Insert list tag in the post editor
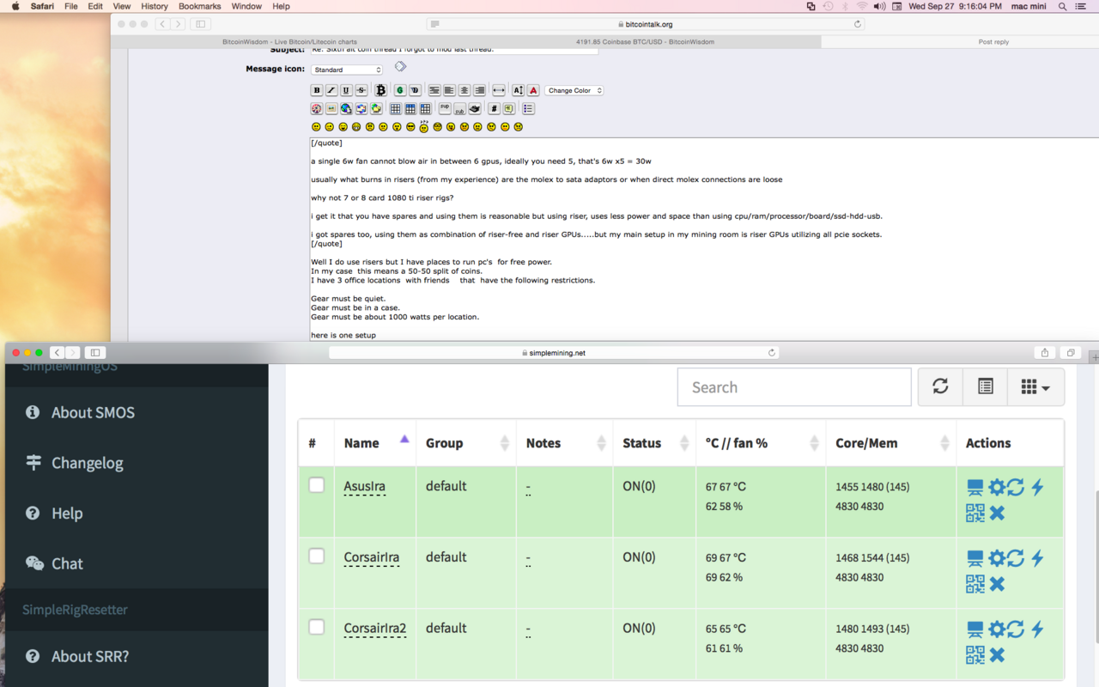The width and height of the screenshot is (1099, 687). tap(528, 109)
